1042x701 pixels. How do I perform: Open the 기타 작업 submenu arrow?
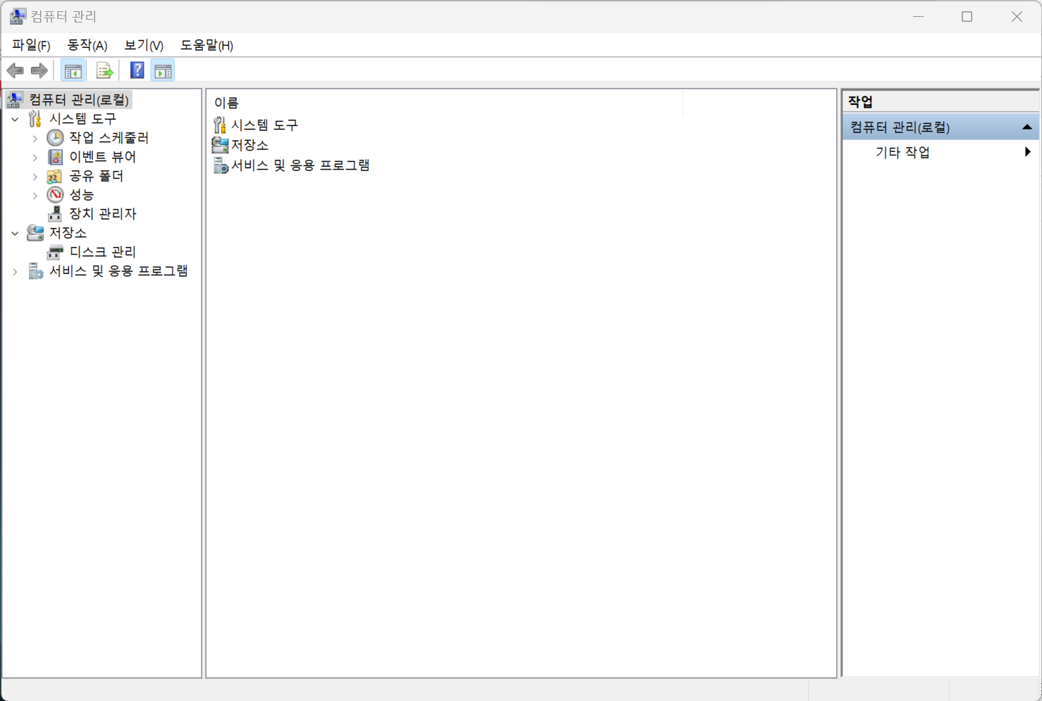coord(1028,152)
